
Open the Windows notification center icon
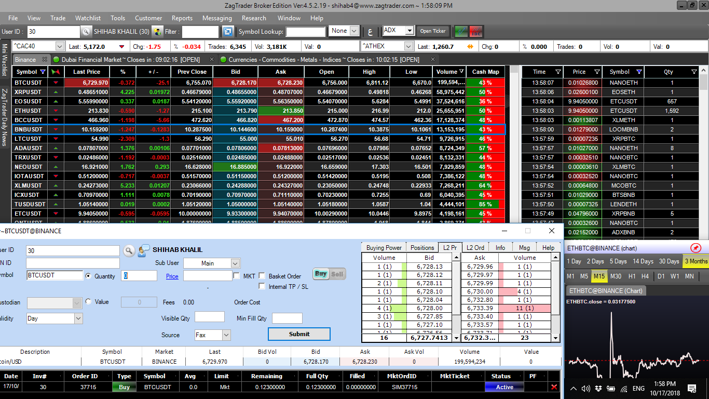coord(692,389)
